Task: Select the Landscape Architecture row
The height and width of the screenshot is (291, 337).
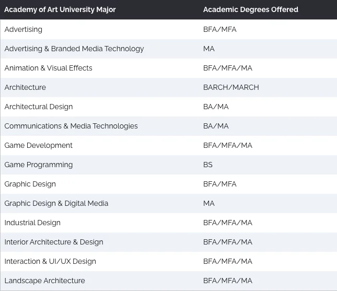Action: [x=44, y=281]
